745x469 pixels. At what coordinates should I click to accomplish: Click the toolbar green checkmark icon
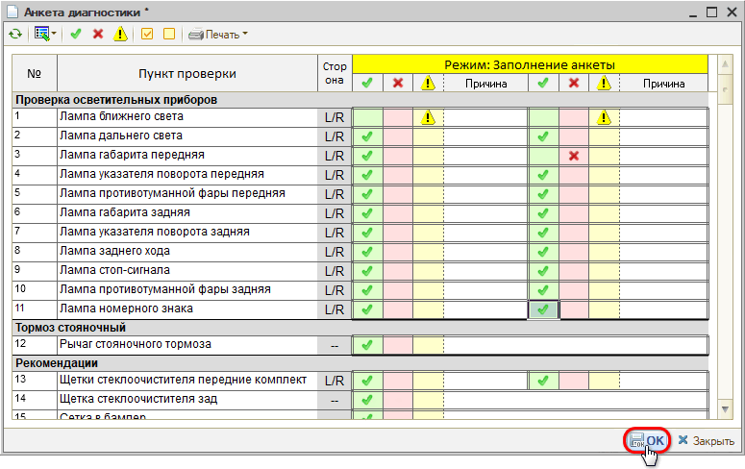click(x=76, y=34)
